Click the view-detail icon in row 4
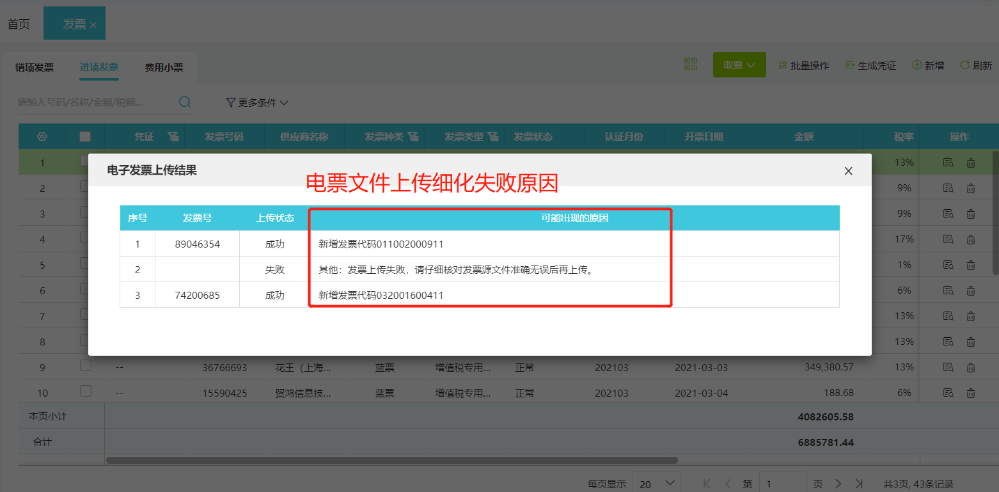This screenshot has width=999, height=492. pyautogui.click(x=948, y=239)
